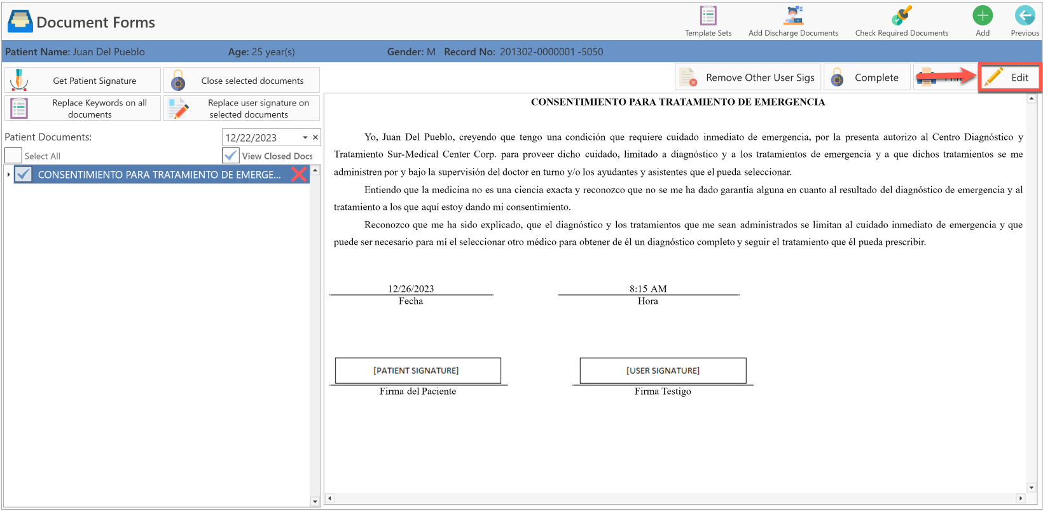Toggle the Select All checkbox
Screen dimensions: 1043x511
pos(13,156)
